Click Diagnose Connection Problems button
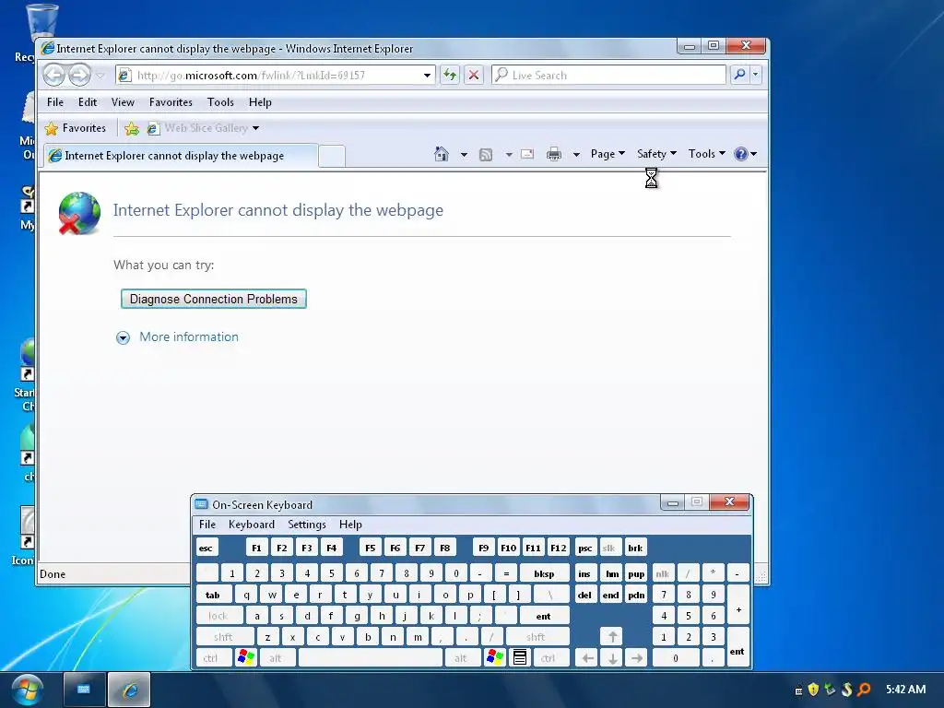The width and height of the screenshot is (944, 708). pos(214,300)
